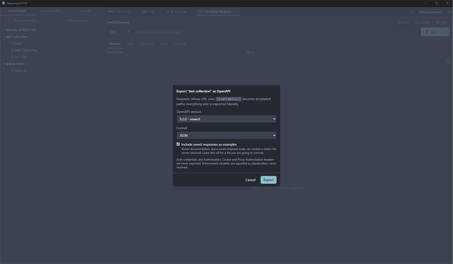Open the Format dropdown showing JSON
Screen dimensions: 453x264
(226, 135)
